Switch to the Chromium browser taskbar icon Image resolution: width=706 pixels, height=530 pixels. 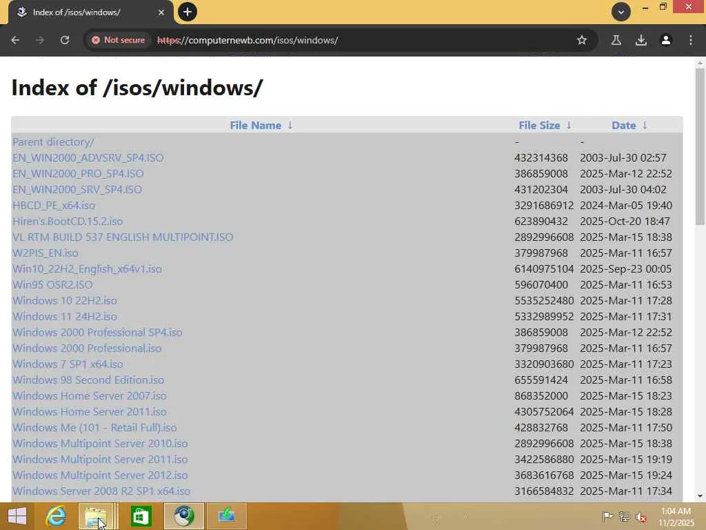[x=183, y=516]
